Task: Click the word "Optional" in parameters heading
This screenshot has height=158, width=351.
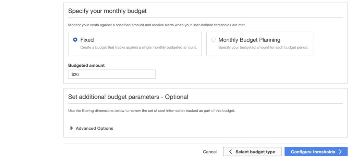Action: click(x=177, y=97)
